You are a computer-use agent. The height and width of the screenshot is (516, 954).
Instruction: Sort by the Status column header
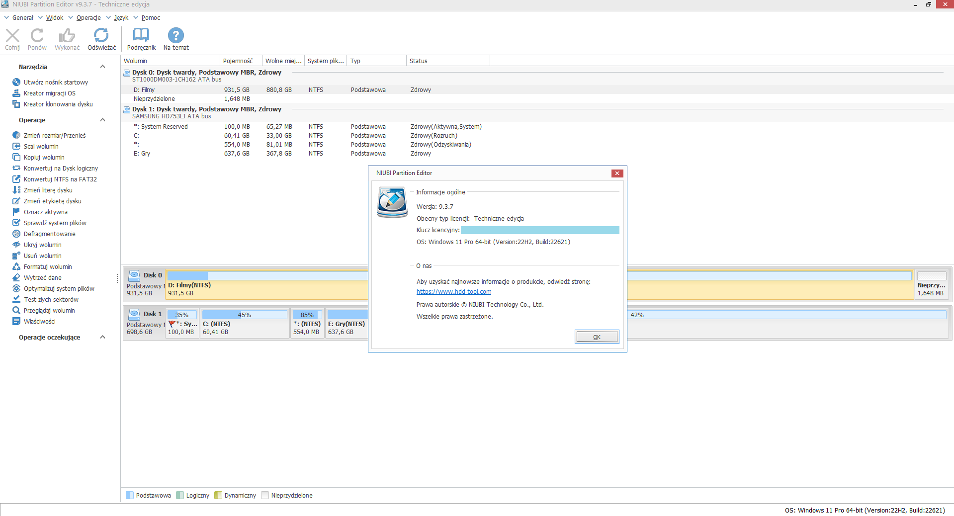point(448,61)
